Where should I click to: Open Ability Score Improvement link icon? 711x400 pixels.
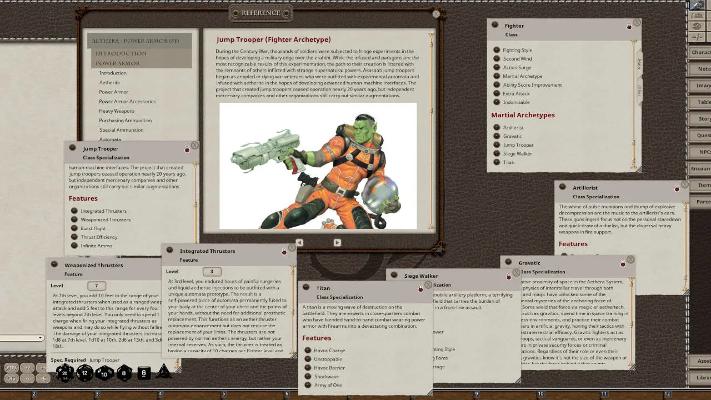point(497,84)
